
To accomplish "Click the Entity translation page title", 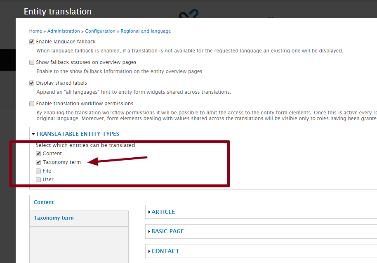I will (x=58, y=12).
